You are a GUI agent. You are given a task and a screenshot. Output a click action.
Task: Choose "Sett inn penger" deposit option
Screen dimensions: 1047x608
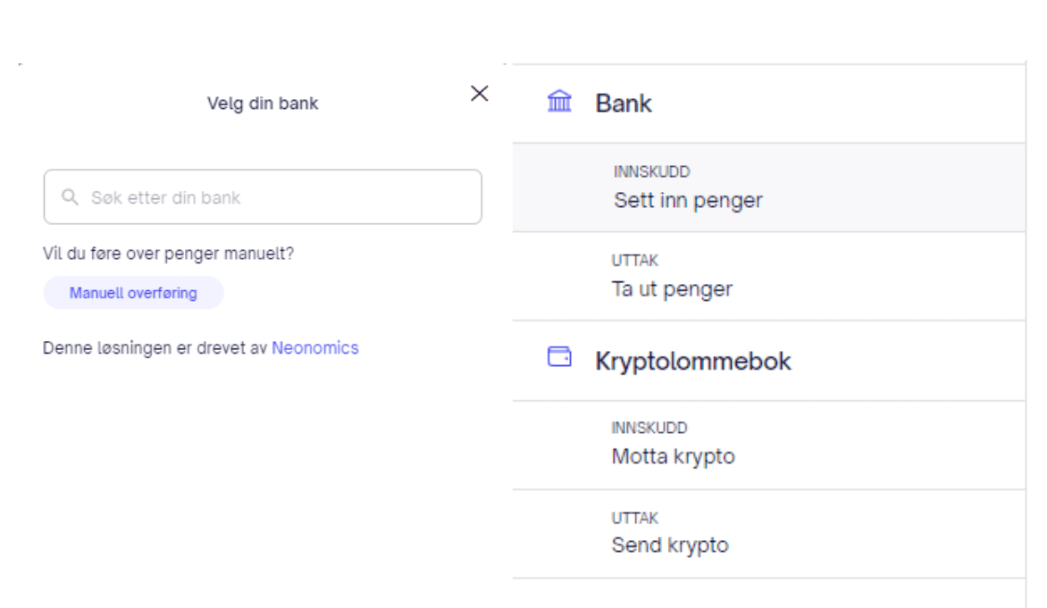[688, 200]
